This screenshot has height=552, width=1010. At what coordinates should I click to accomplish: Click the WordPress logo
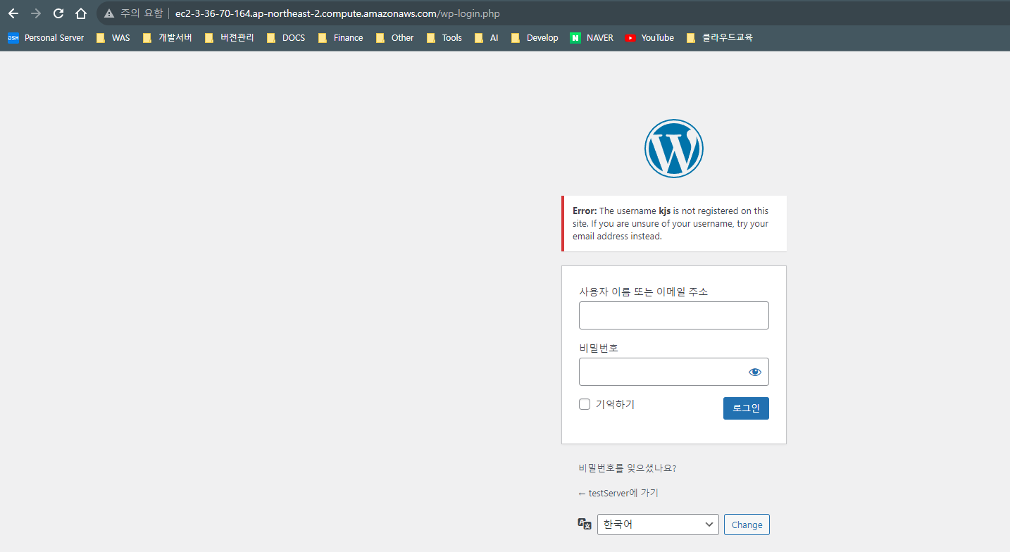tap(673, 149)
